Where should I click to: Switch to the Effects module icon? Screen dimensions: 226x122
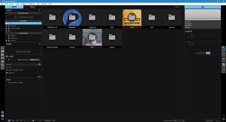pyautogui.click(x=223, y=60)
